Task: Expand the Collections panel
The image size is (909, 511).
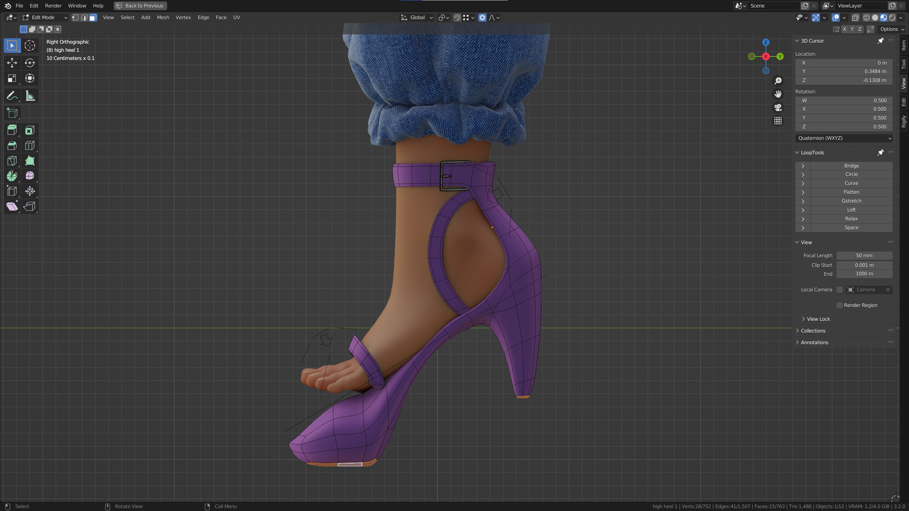Action: (x=813, y=331)
